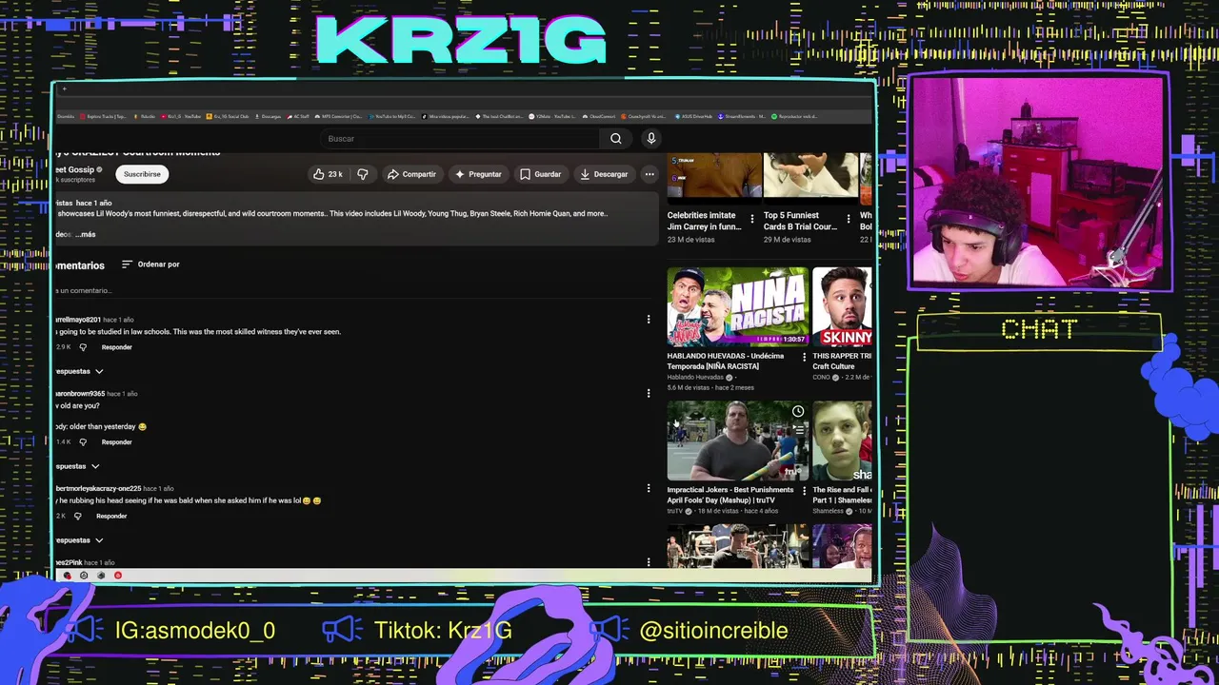Open menu for 'Impractical Jokers' video

click(803, 493)
